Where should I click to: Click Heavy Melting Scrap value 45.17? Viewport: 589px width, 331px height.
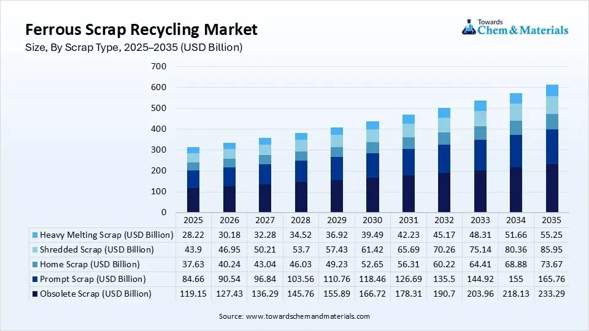pyautogui.click(x=444, y=235)
